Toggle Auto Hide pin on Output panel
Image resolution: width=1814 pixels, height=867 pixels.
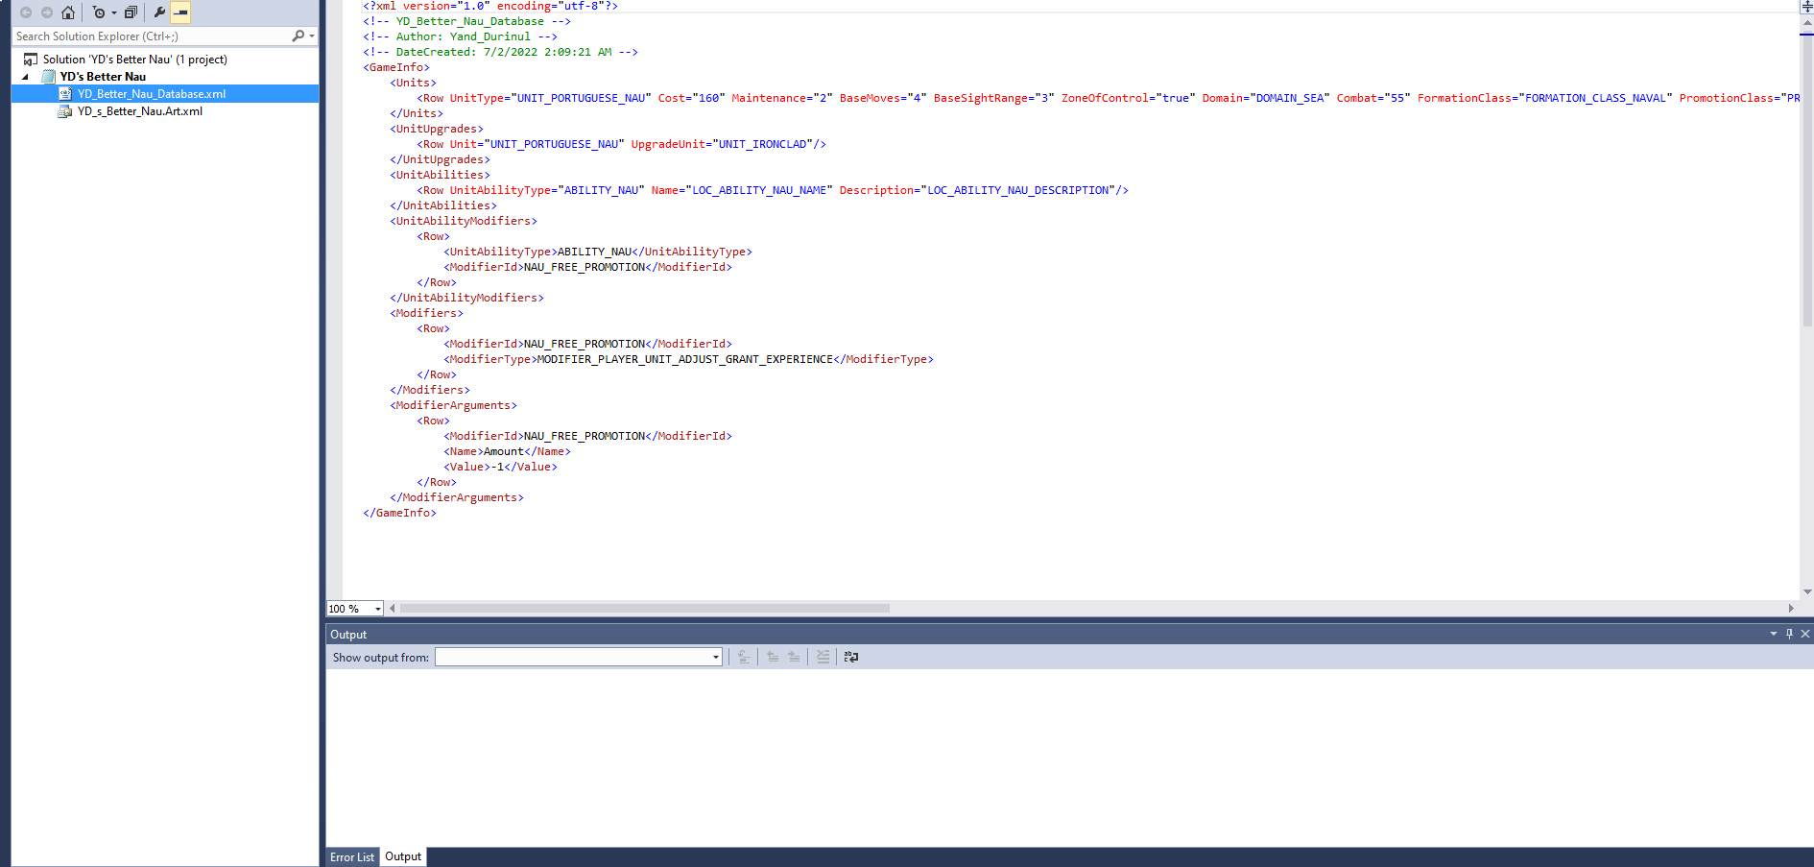1789,634
